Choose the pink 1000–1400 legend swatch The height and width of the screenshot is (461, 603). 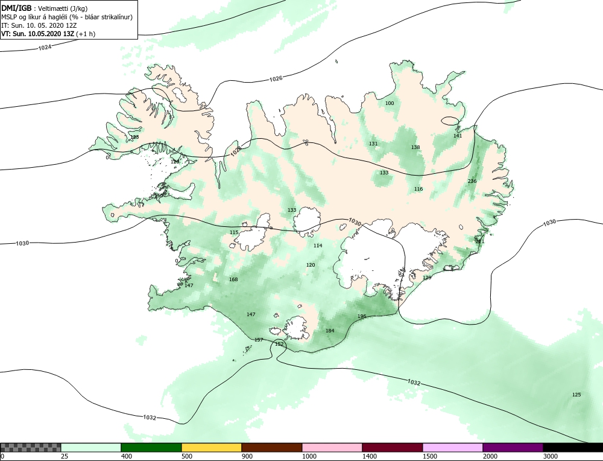[x=332, y=447]
